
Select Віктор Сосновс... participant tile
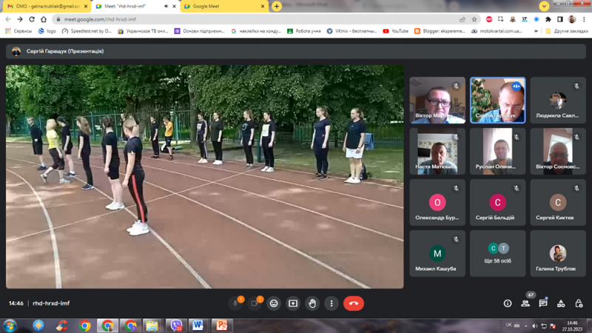tap(558, 151)
